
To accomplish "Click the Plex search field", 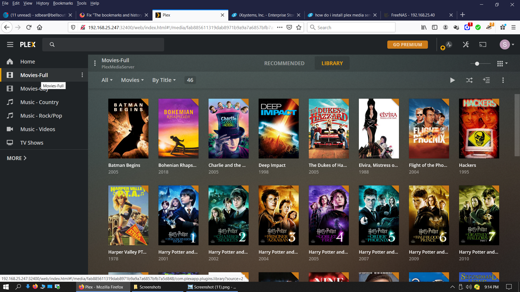I will point(103,45).
